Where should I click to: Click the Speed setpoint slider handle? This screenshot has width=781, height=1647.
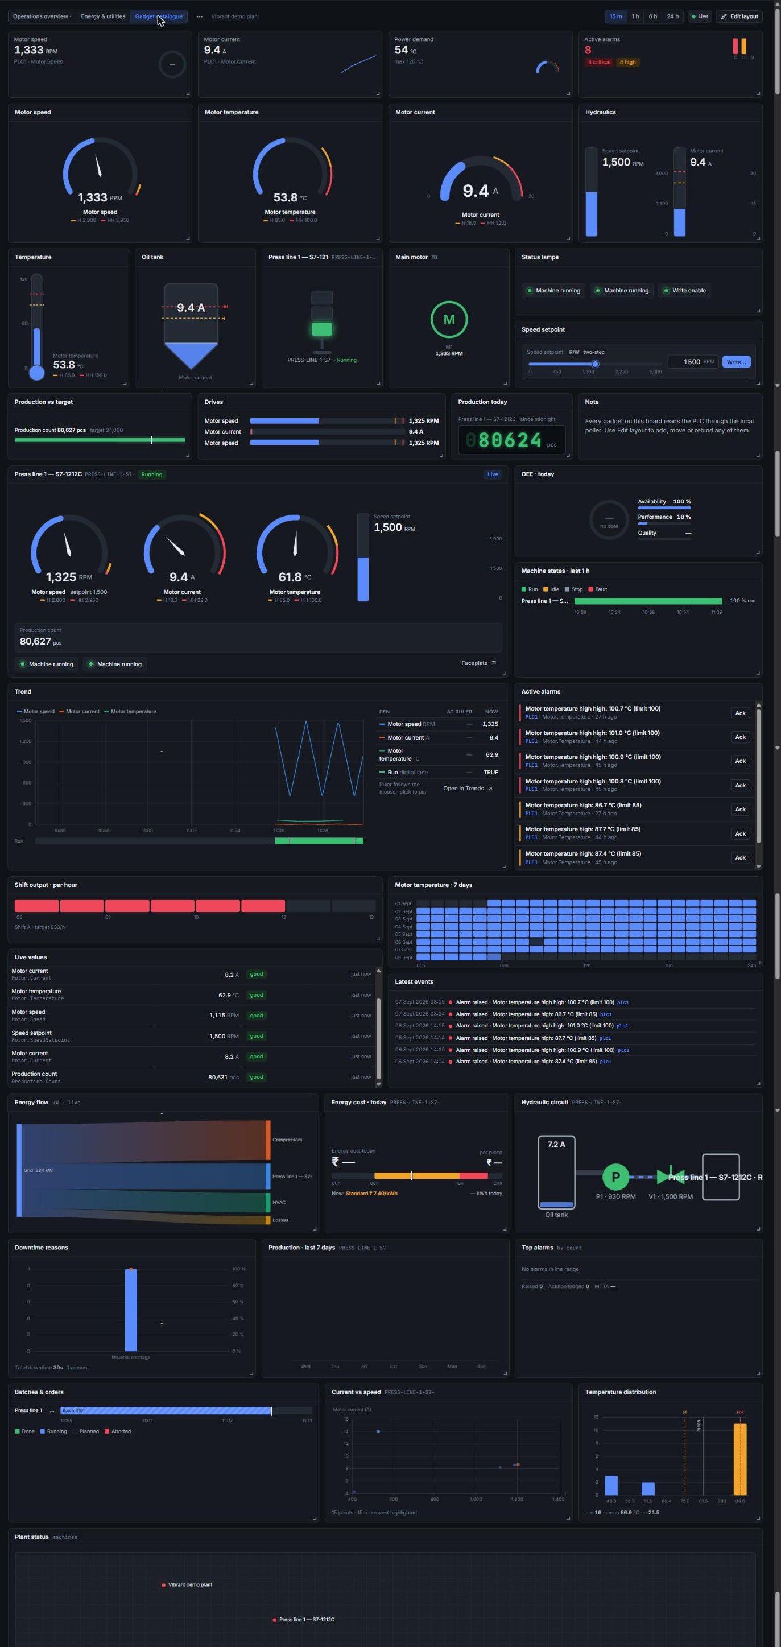coord(595,364)
